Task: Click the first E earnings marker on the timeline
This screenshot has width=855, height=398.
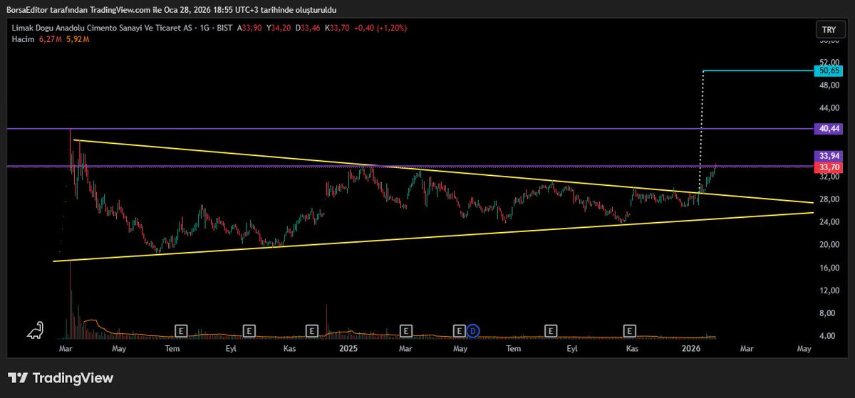Action: point(181,330)
